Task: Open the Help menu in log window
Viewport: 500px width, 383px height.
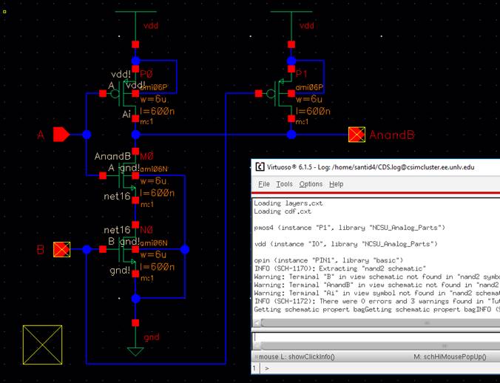Action: point(336,184)
